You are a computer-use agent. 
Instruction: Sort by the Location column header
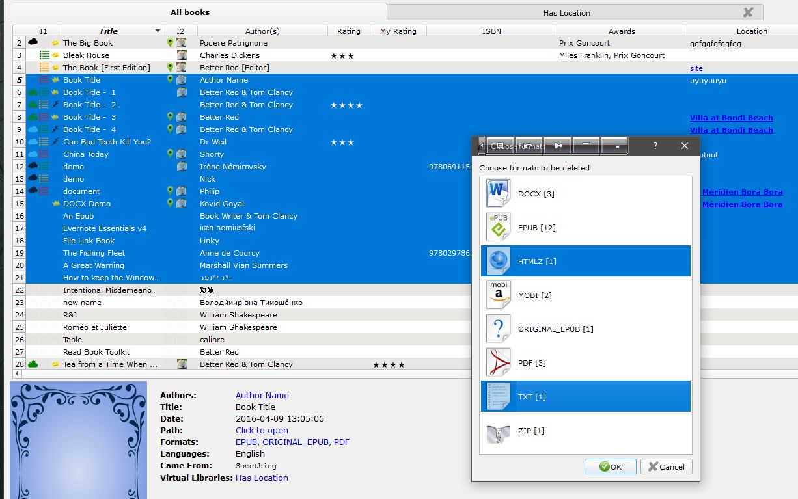tap(742, 31)
